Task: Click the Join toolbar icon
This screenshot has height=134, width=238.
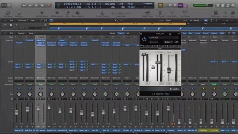Action: click(67, 14)
